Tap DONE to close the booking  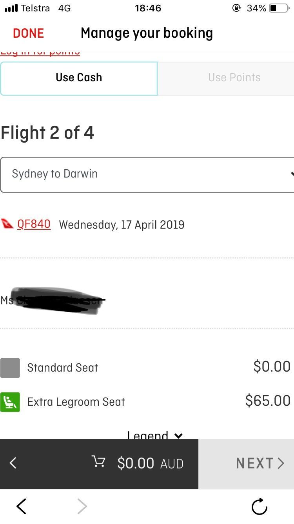(x=28, y=33)
